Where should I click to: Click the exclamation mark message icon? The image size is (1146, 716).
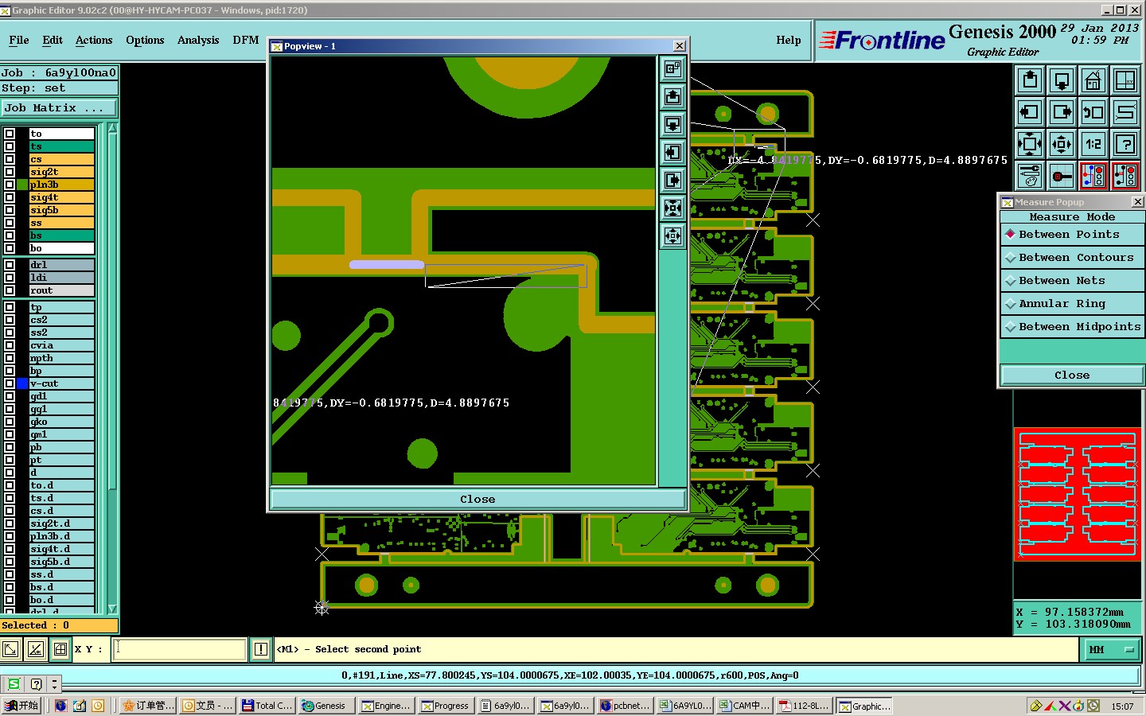pyautogui.click(x=260, y=649)
